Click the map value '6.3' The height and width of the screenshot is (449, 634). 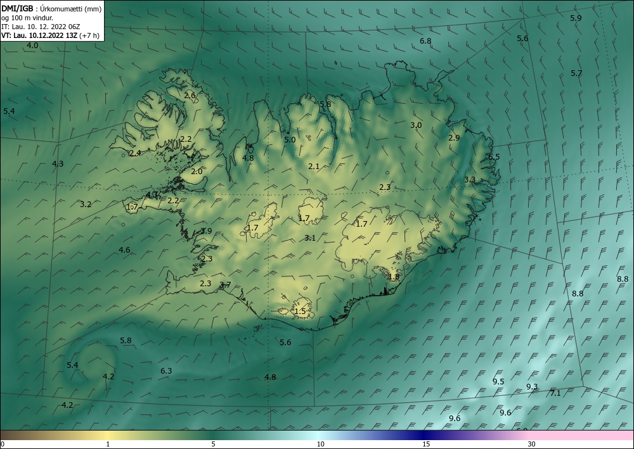[166, 370]
